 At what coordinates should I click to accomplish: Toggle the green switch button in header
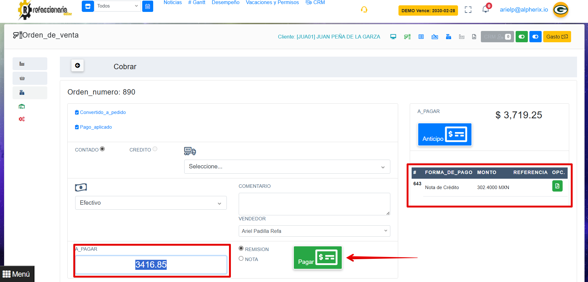(x=522, y=37)
